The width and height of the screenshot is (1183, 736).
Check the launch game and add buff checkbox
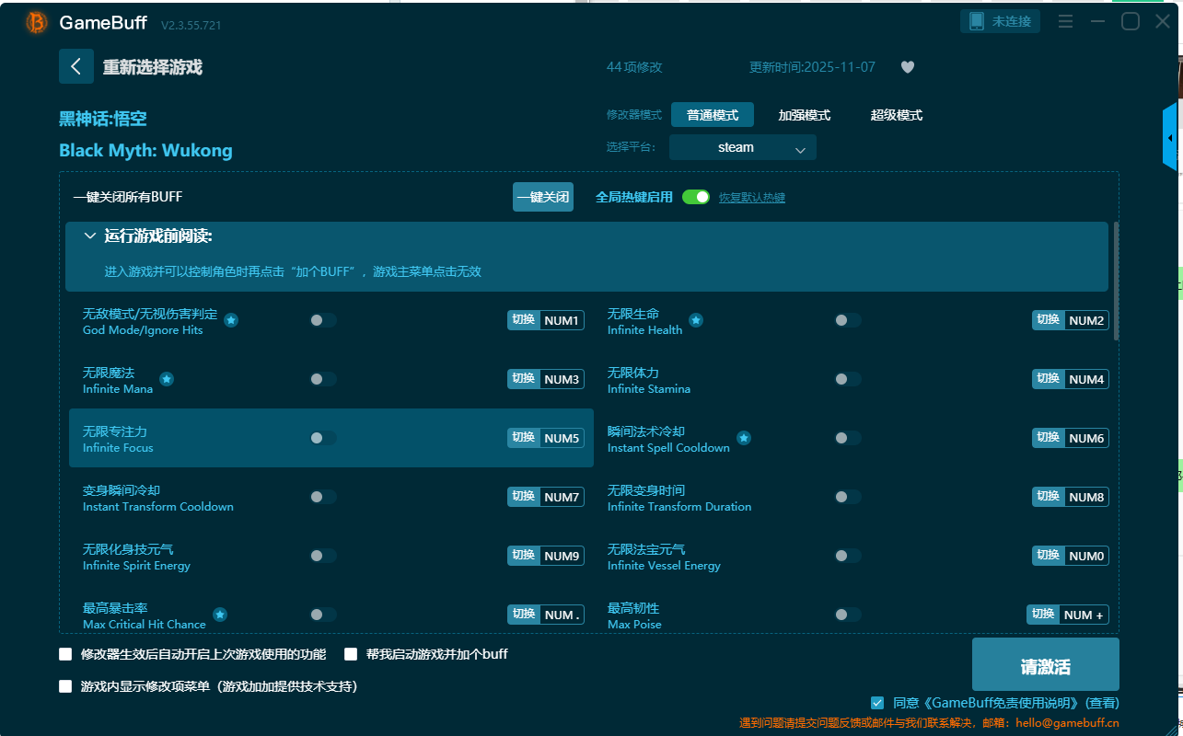[x=351, y=654]
